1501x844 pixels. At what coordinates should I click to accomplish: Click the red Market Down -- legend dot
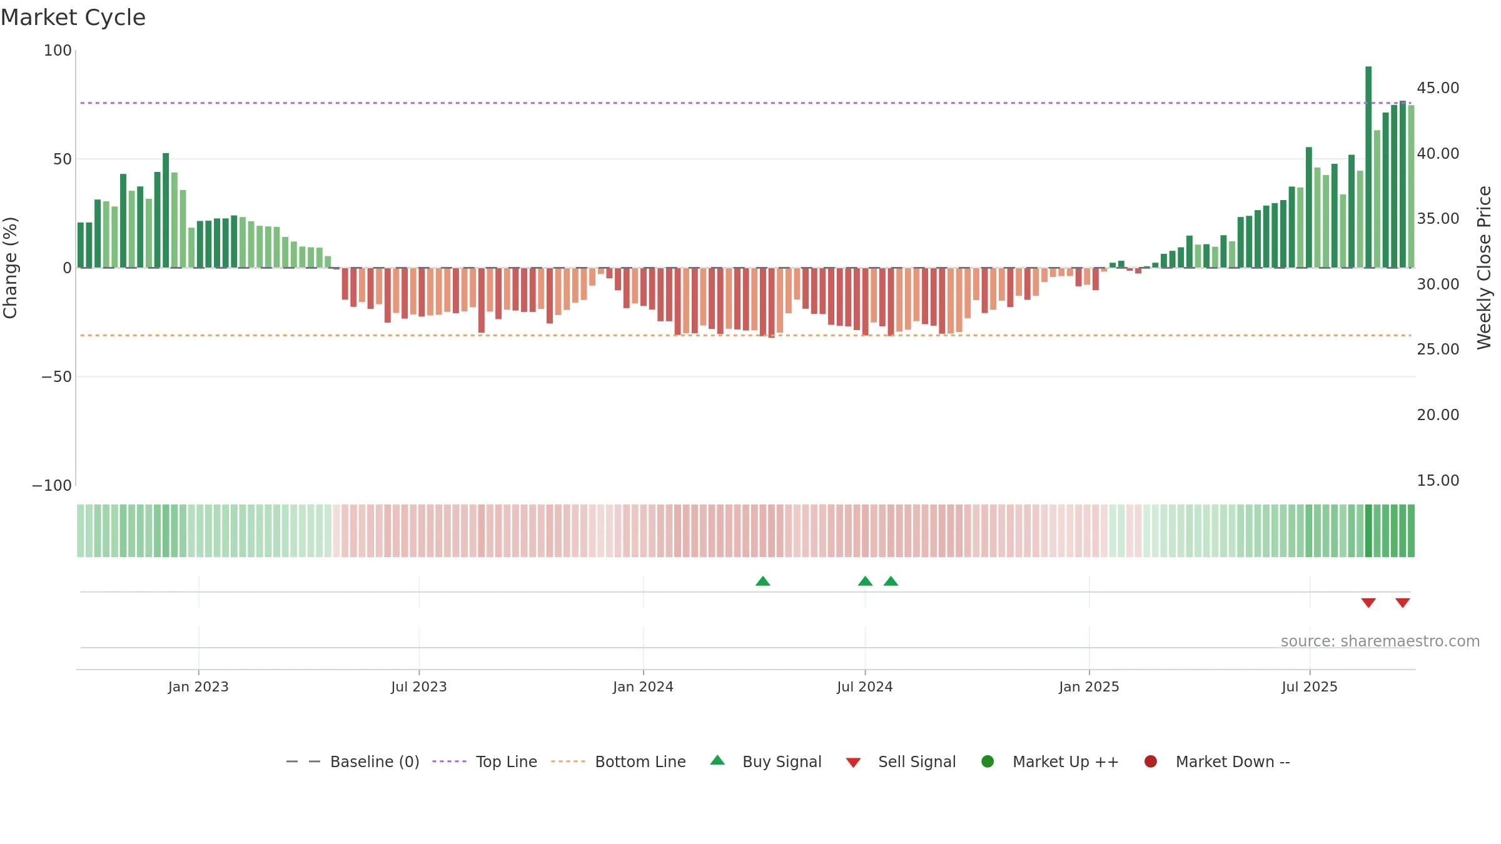click(1150, 761)
